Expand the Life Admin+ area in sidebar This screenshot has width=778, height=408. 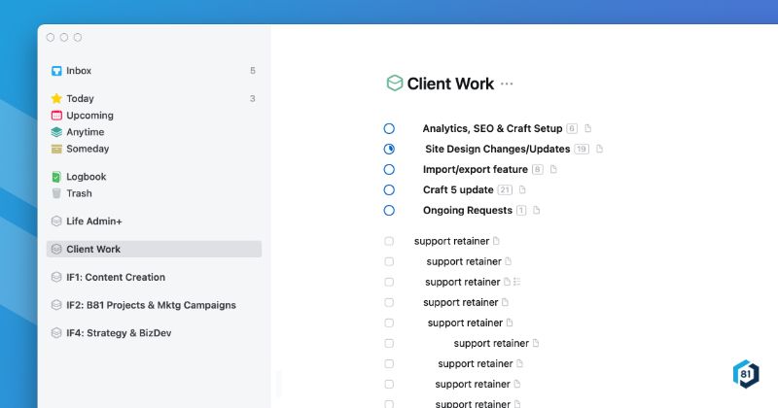(x=93, y=221)
